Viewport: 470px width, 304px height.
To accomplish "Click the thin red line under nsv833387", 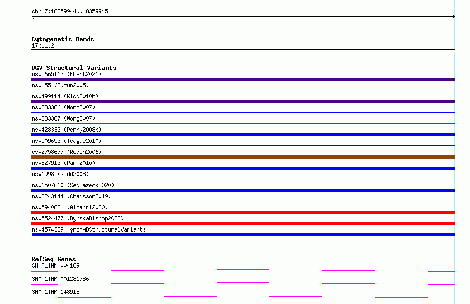I will (243, 123).
